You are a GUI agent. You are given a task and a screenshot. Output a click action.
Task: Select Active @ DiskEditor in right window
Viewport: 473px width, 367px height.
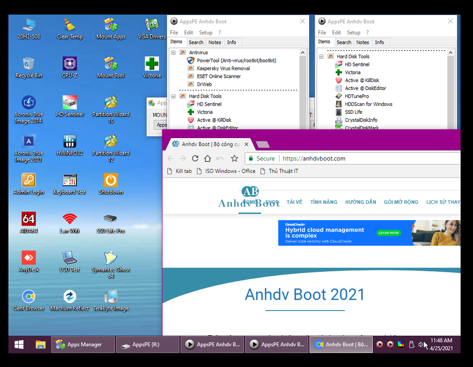pyautogui.click(x=365, y=88)
